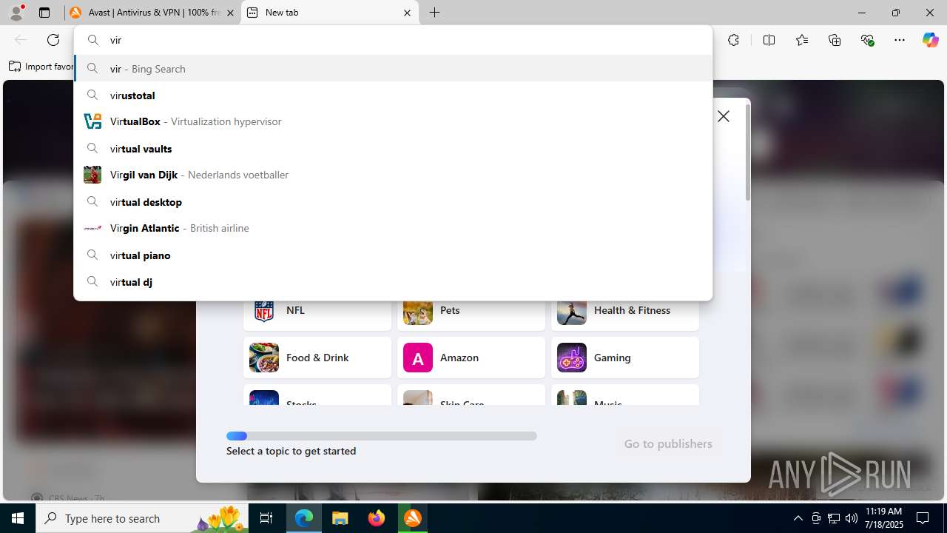Viewport: 947px width, 533px height.
Task: Click the taskbar search box
Action: point(142,518)
